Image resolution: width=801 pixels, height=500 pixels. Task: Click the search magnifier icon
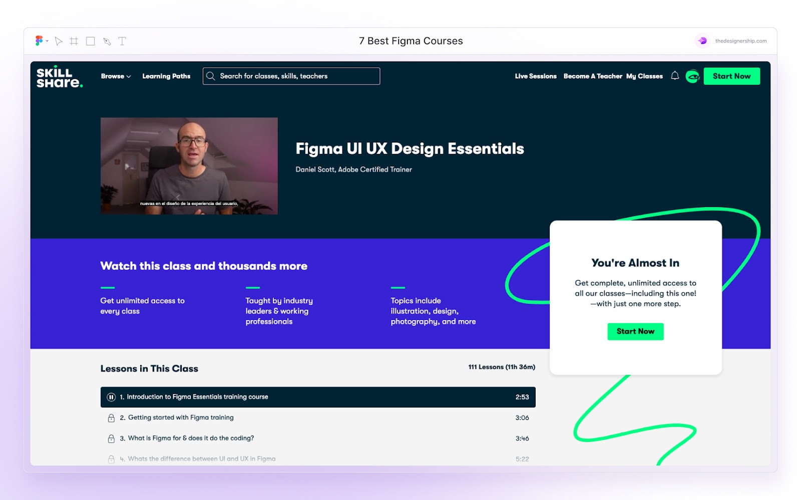(211, 76)
